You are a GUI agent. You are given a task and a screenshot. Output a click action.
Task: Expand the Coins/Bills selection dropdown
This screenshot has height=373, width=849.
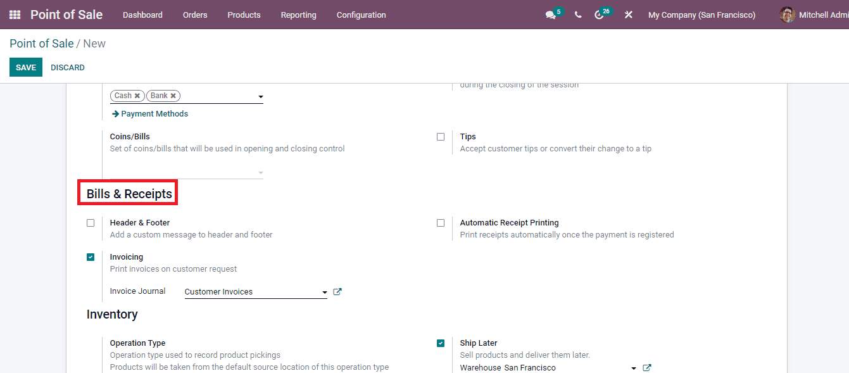pos(260,172)
